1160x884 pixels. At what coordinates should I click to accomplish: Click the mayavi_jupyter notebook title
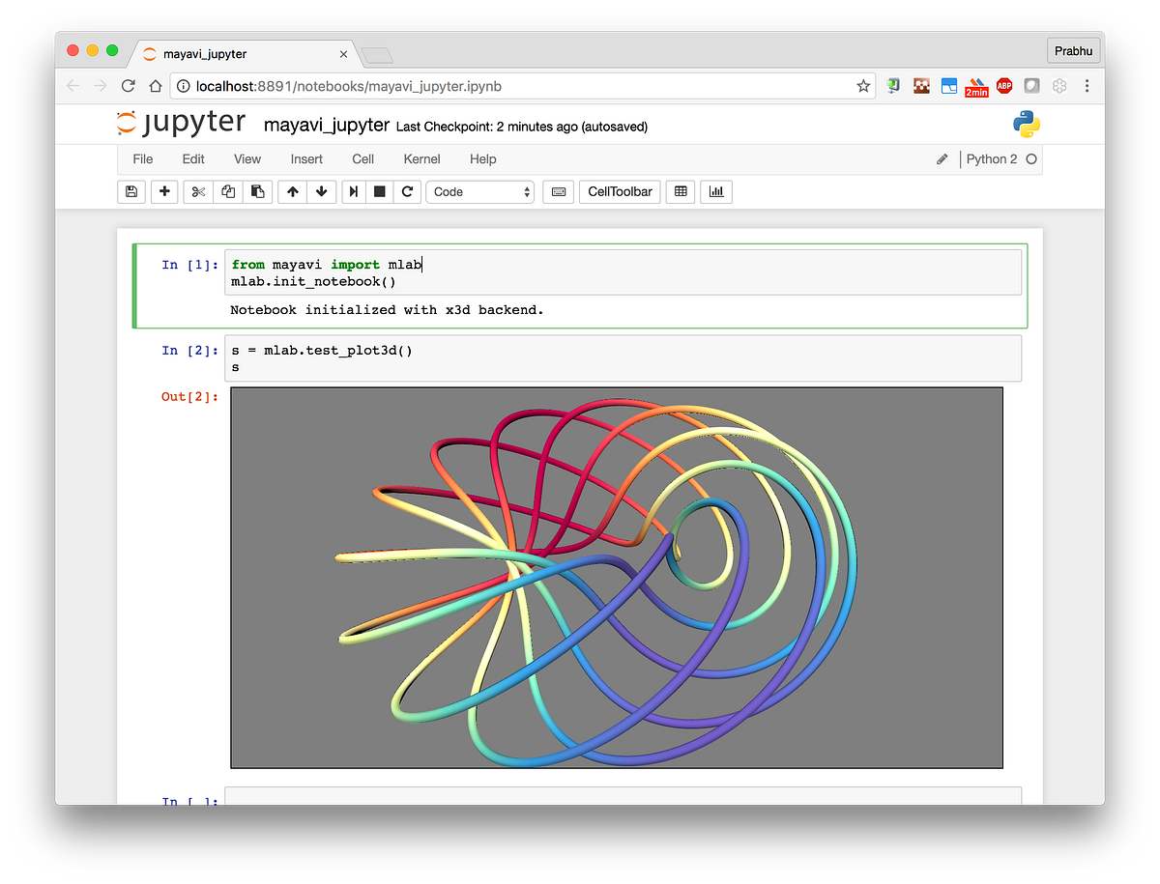coord(323,125)
